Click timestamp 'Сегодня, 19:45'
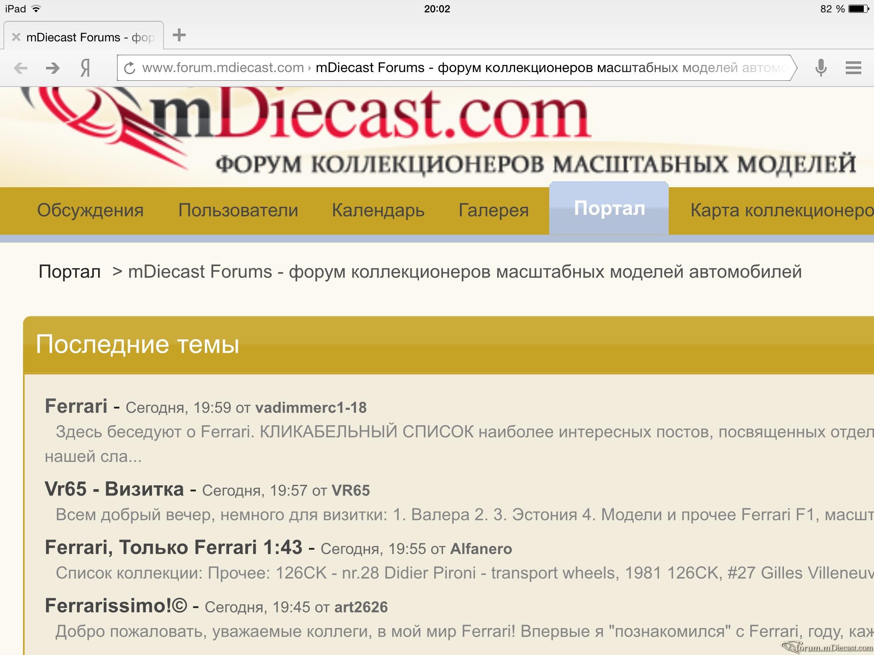The width and height of the screenshot is (874, 655). pyautogui.click(x=257, y=607)
